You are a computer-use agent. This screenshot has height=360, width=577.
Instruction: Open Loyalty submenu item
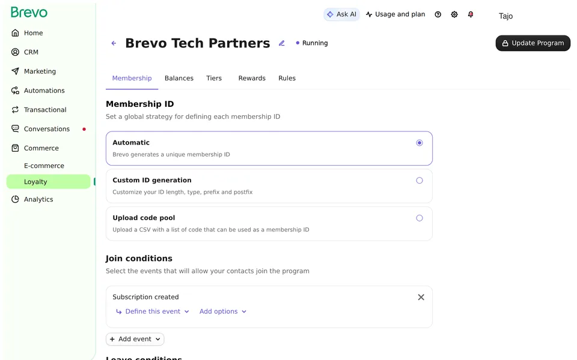tap(48, 181)
